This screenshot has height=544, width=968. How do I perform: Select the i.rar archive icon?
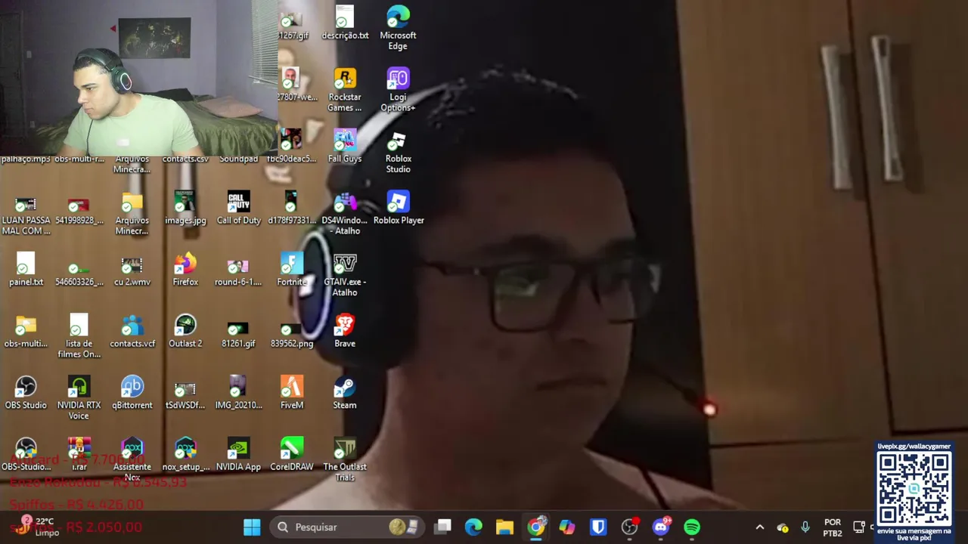79,454
